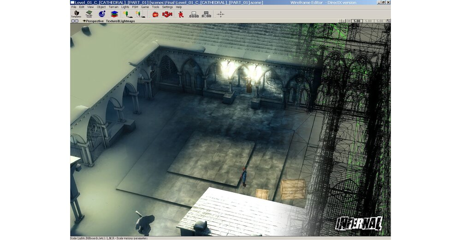Click the Texture&Lightmaps render mode label
The image size is (461, 240).
tap(120, 21)
